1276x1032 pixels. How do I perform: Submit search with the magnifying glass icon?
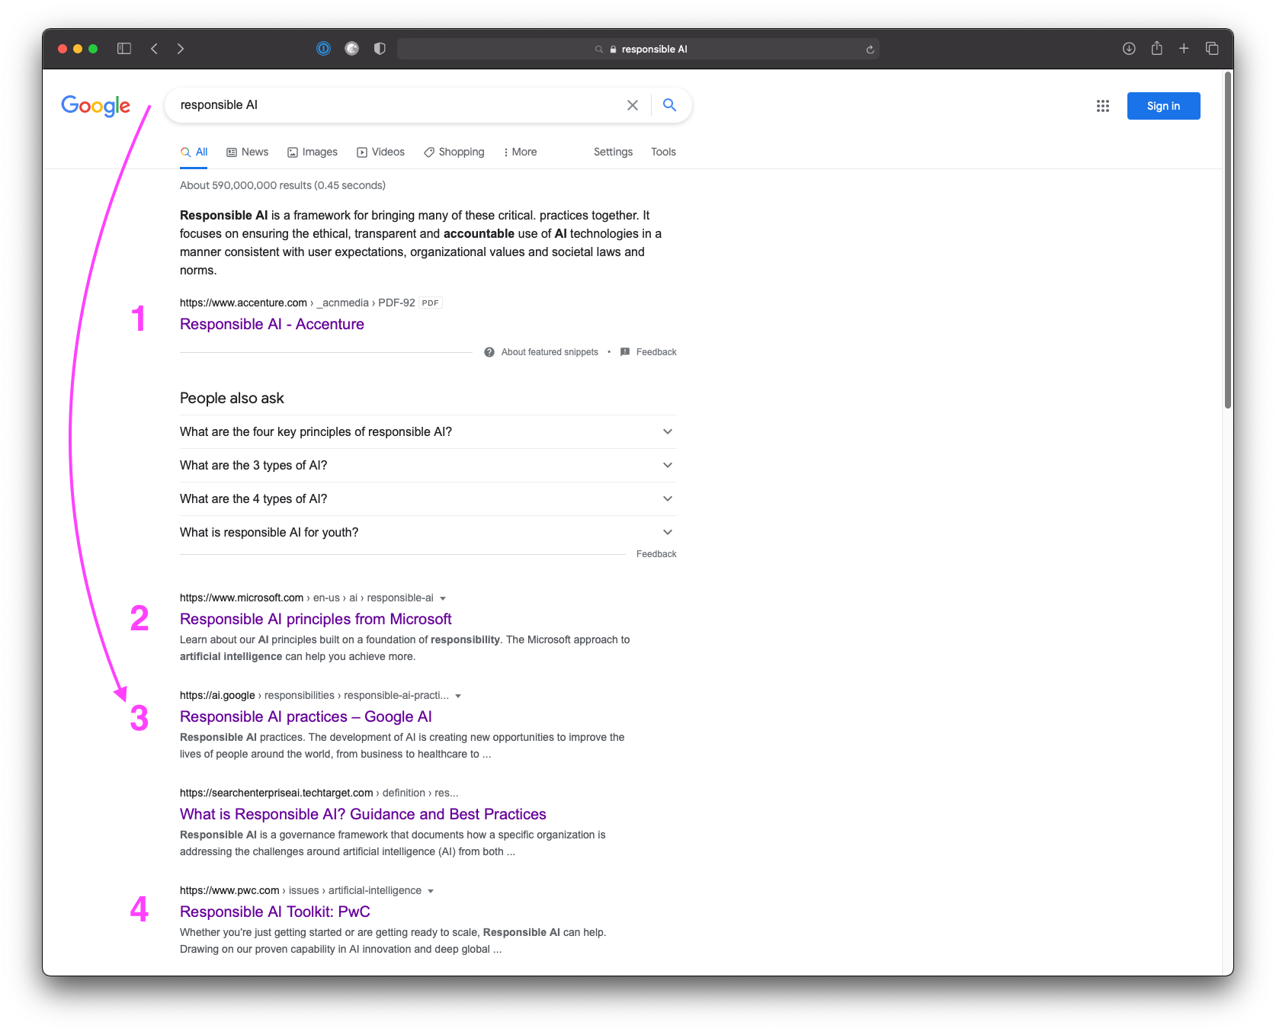pyautogui.click(x=669, y=105)
